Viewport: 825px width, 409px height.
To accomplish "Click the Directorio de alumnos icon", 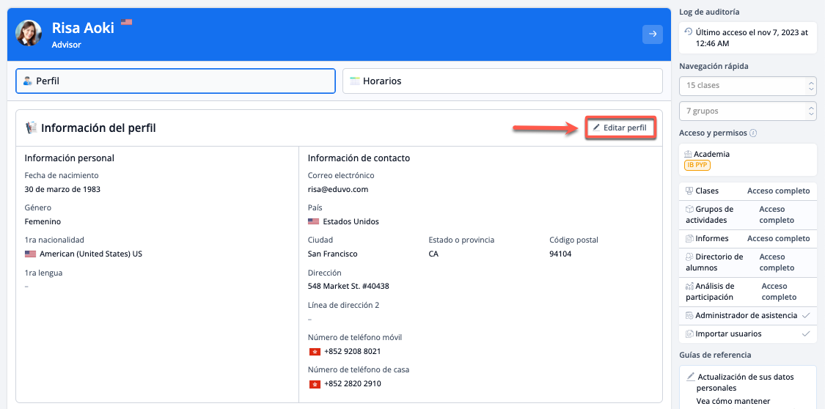I will tap(689, 257).
